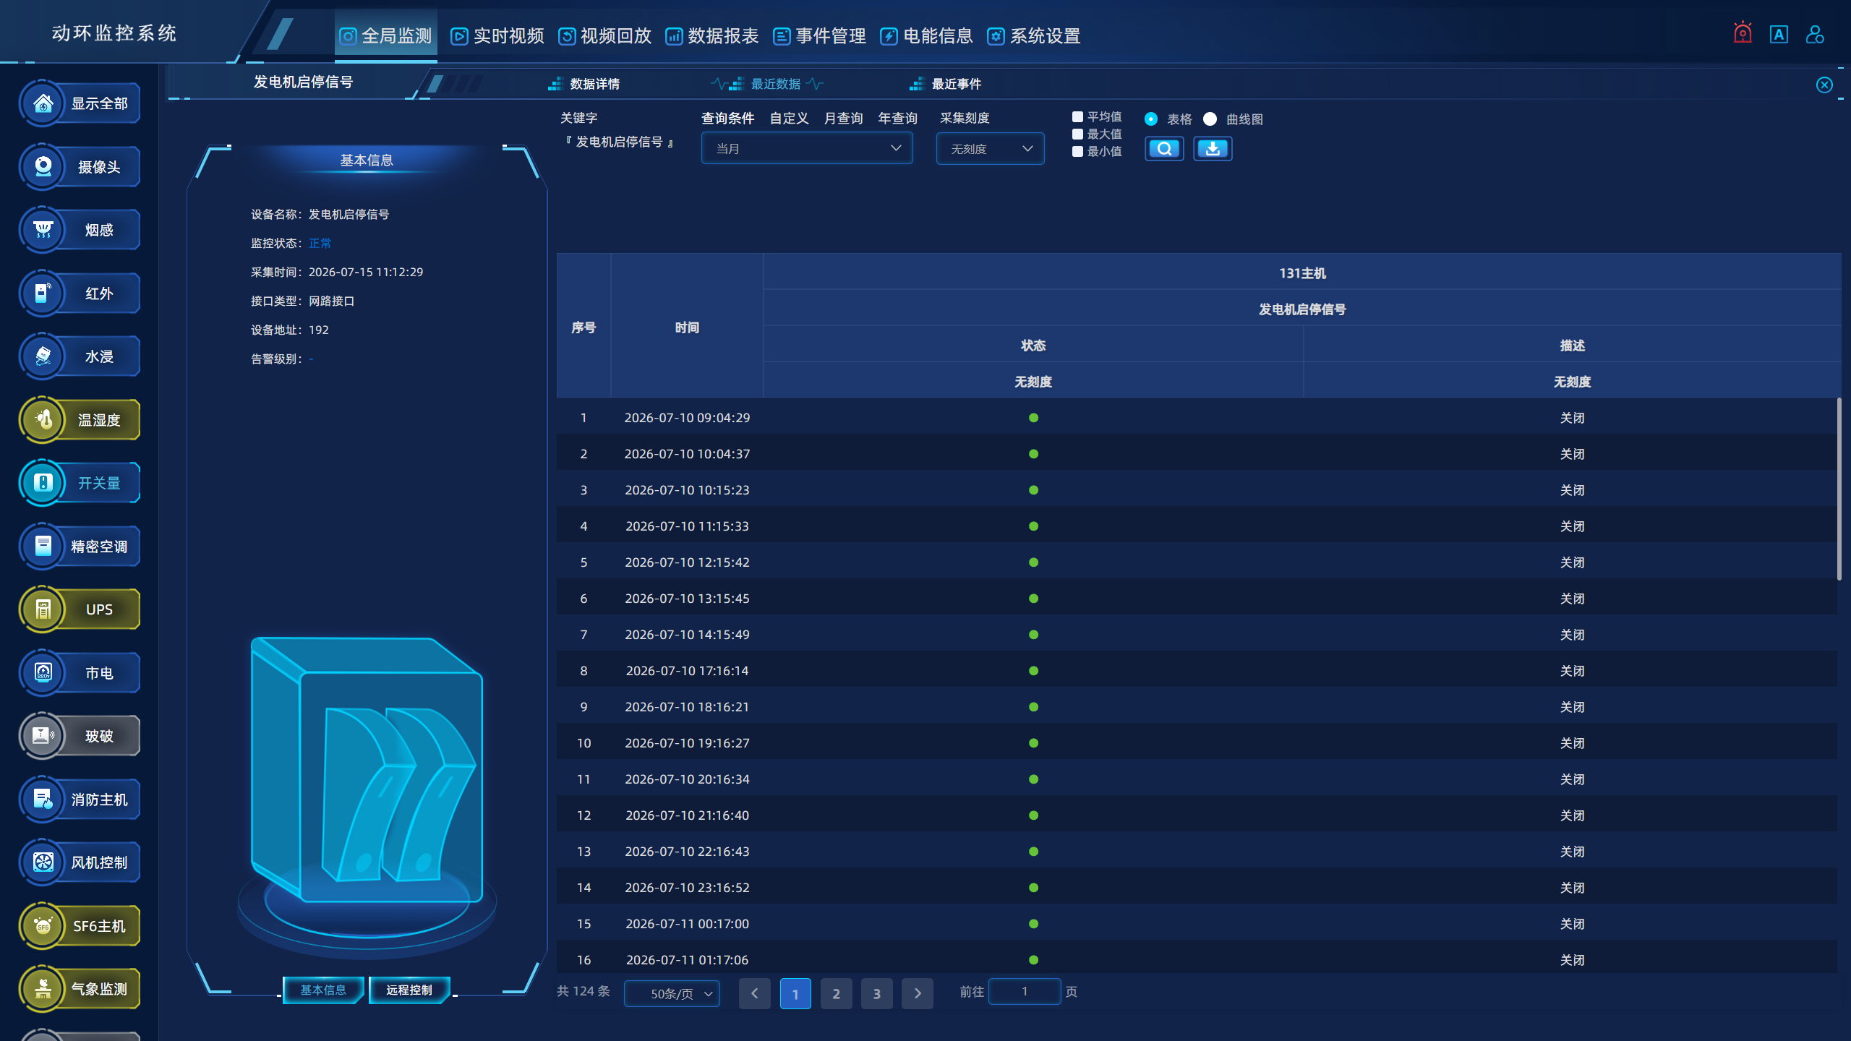Select the 风机控制 fan control icon
The height and width of the screenshot is (1041, 1851).
43,862
